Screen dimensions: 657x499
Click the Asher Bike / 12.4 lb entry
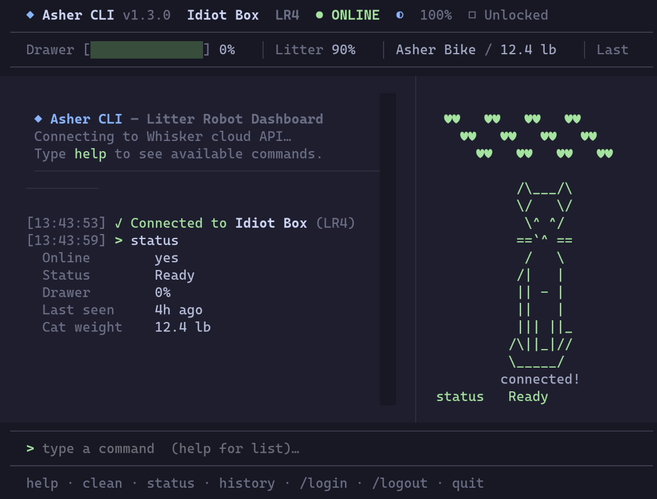tap(476, 50)
